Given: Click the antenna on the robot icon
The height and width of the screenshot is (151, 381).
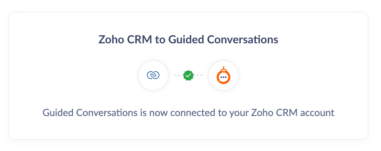Looking at the screenshot, I should click(x=223, y=68).
